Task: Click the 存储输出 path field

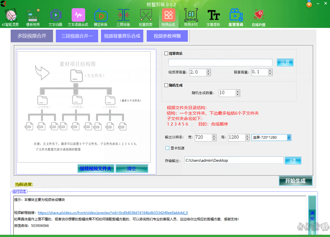Action: click(234, 160)
